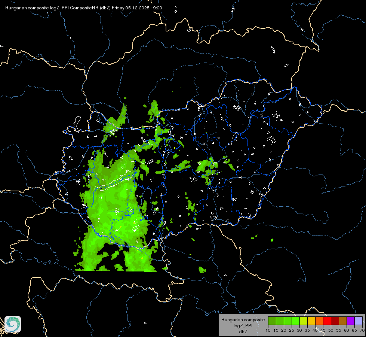Viewport: 366px width, 337px height.
Task: Click the legend tick value '70'
Action: (362, 331)
